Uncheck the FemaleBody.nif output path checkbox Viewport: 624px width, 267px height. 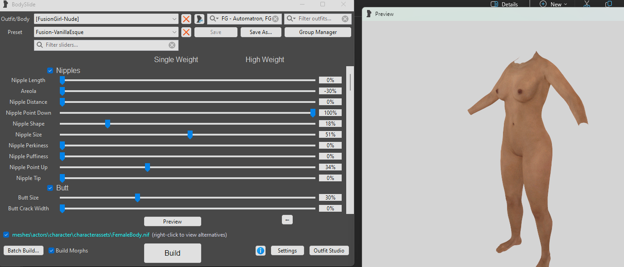tap(6, 235)
